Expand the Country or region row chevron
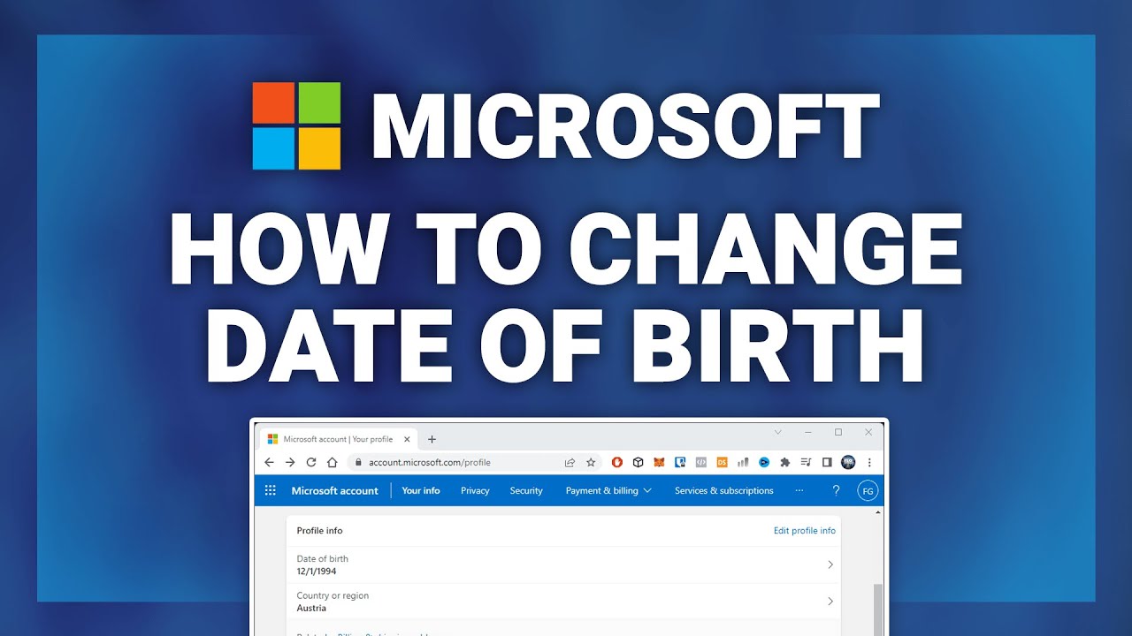The height and width of the screenshot is (636, 1132). point(830,602)
